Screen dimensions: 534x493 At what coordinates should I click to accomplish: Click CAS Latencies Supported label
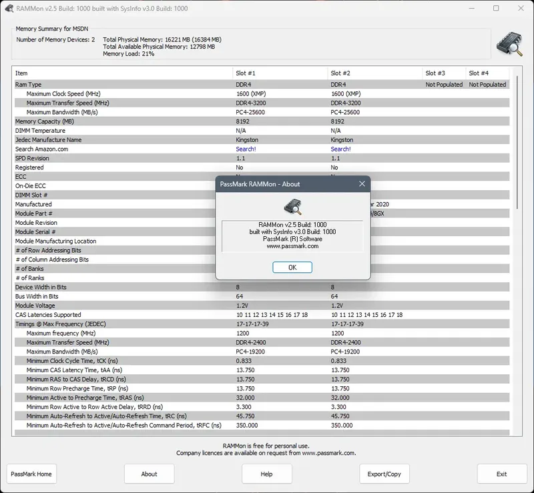tap(48, 315)
